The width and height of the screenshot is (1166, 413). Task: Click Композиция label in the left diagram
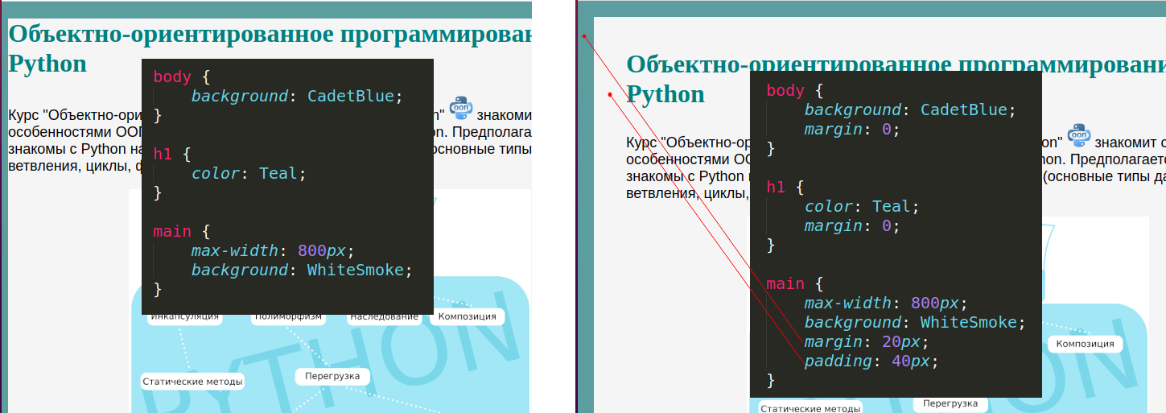(x=467, y=316)
